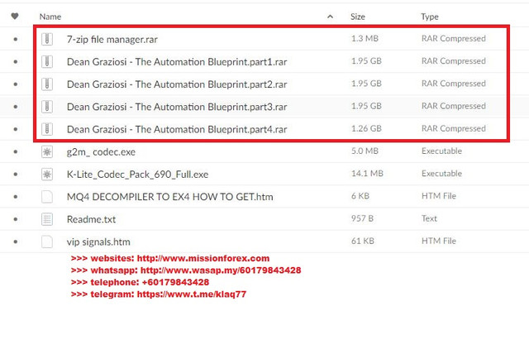Open vip signals.htm file name
This screenshot has width=529, height=340.
click(x=98, y=242)
